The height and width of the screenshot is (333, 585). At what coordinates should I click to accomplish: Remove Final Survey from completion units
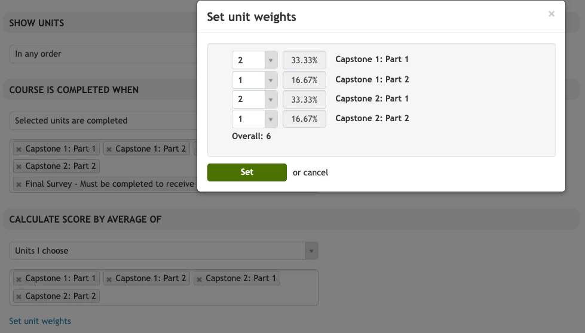pos(19,184)
